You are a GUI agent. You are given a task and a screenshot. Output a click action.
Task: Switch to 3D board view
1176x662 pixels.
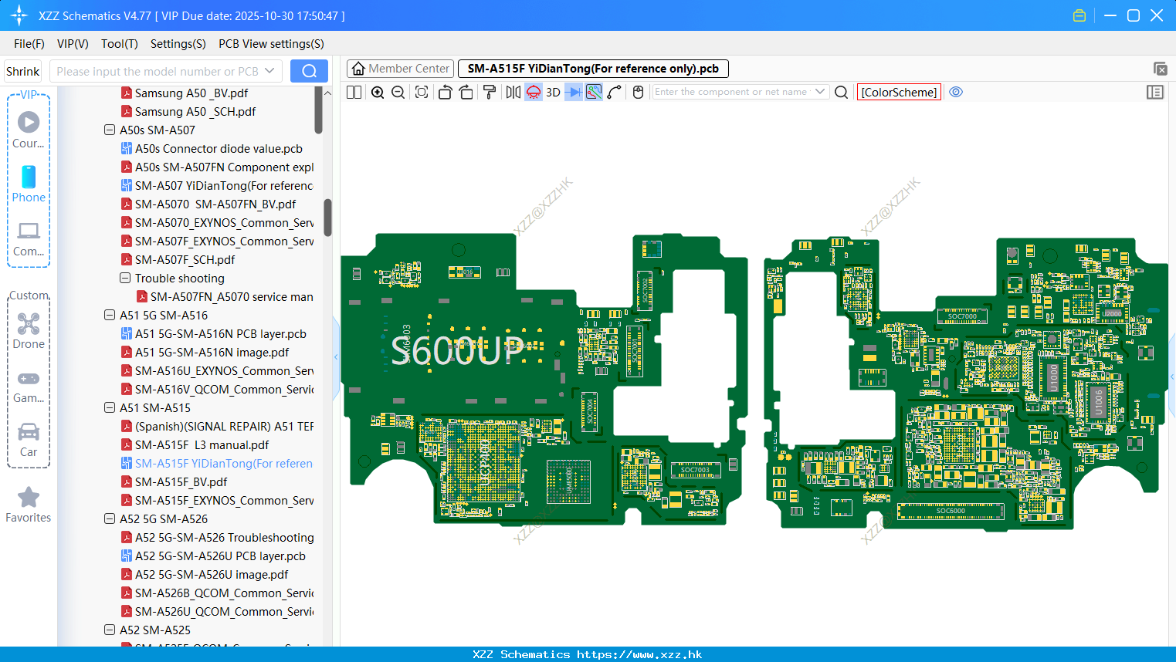pos(553,92)
